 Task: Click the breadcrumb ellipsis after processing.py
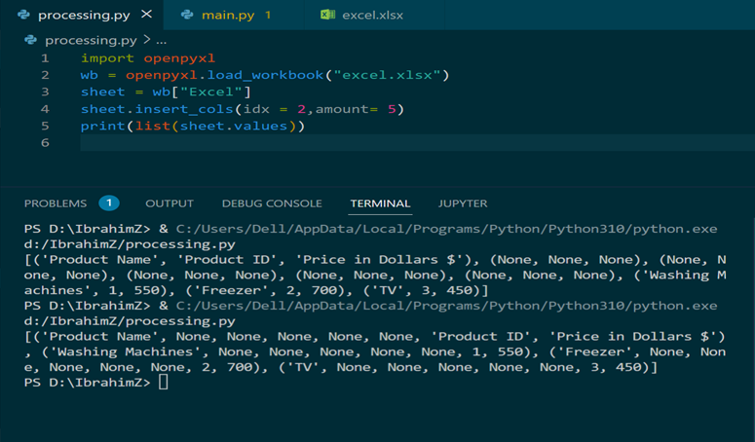click(162, 41)
